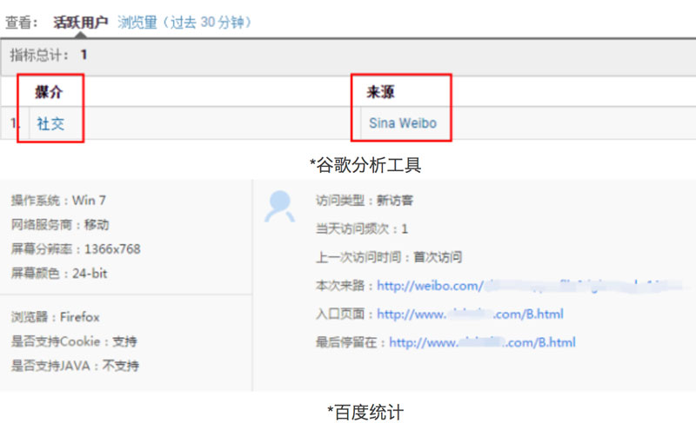696x423 pixels.
Task: Click the 屏幕分辨率 1366x768 entry
Action: coord(76,248)
